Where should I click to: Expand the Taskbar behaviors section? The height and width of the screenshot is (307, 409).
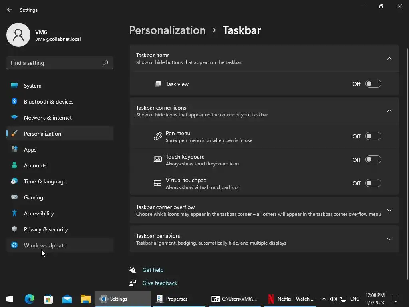(x=389, y=239)
